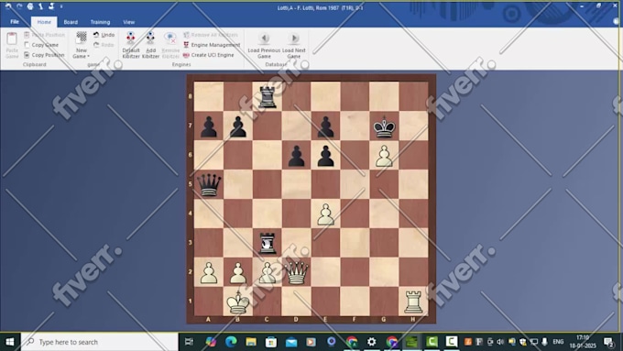Screen dimensions: 623x351
Task: Click the empty h8 square
Action: [413, 96]
